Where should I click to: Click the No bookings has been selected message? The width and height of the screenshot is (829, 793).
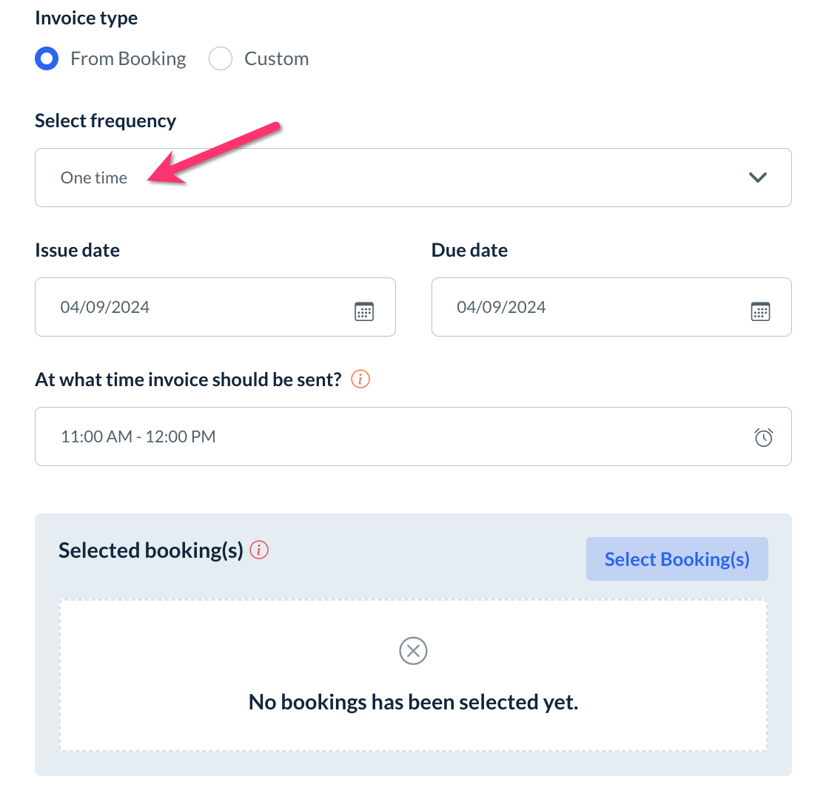point(413,702)
